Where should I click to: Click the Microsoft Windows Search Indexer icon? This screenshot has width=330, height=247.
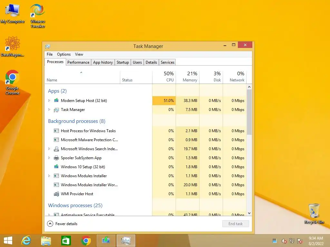[56, 149]
